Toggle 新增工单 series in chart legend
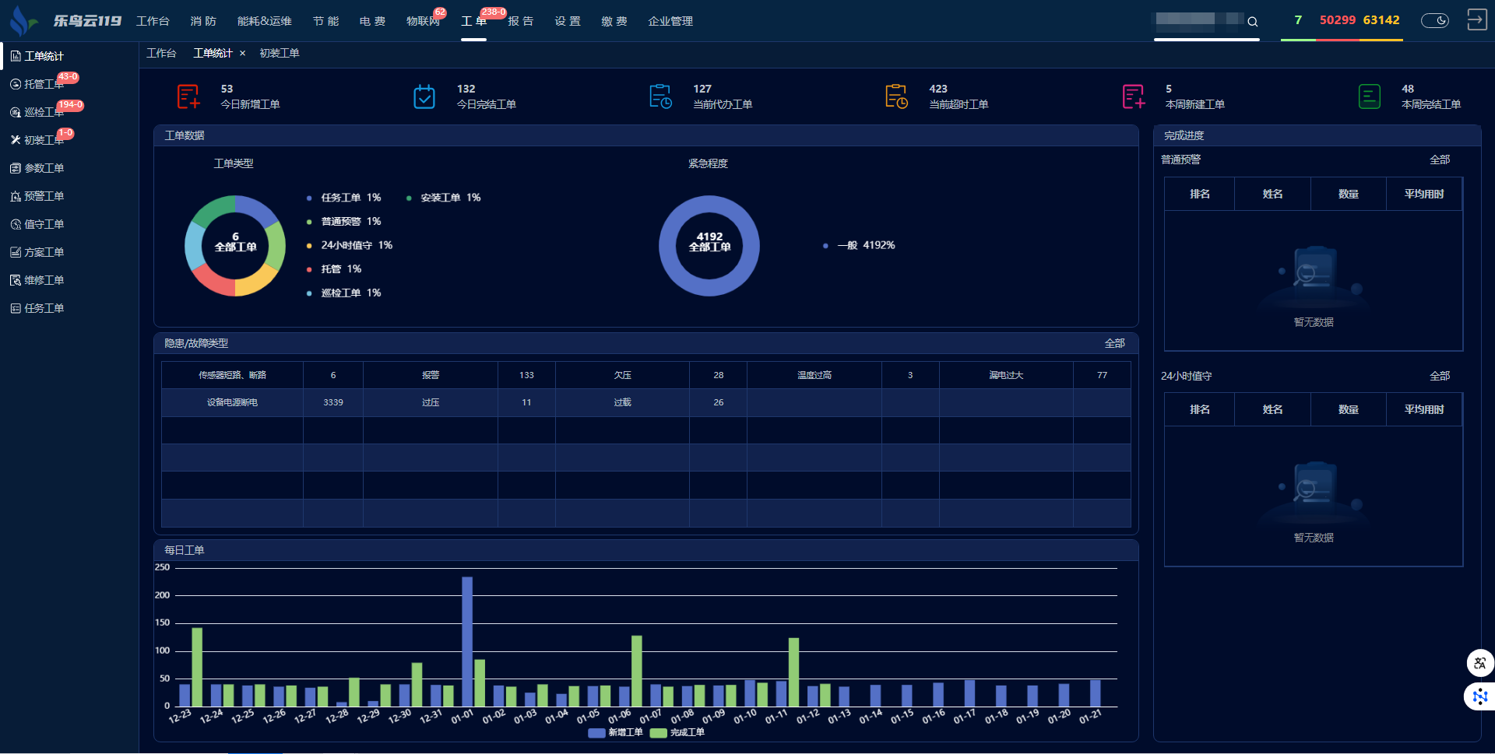 615,732
